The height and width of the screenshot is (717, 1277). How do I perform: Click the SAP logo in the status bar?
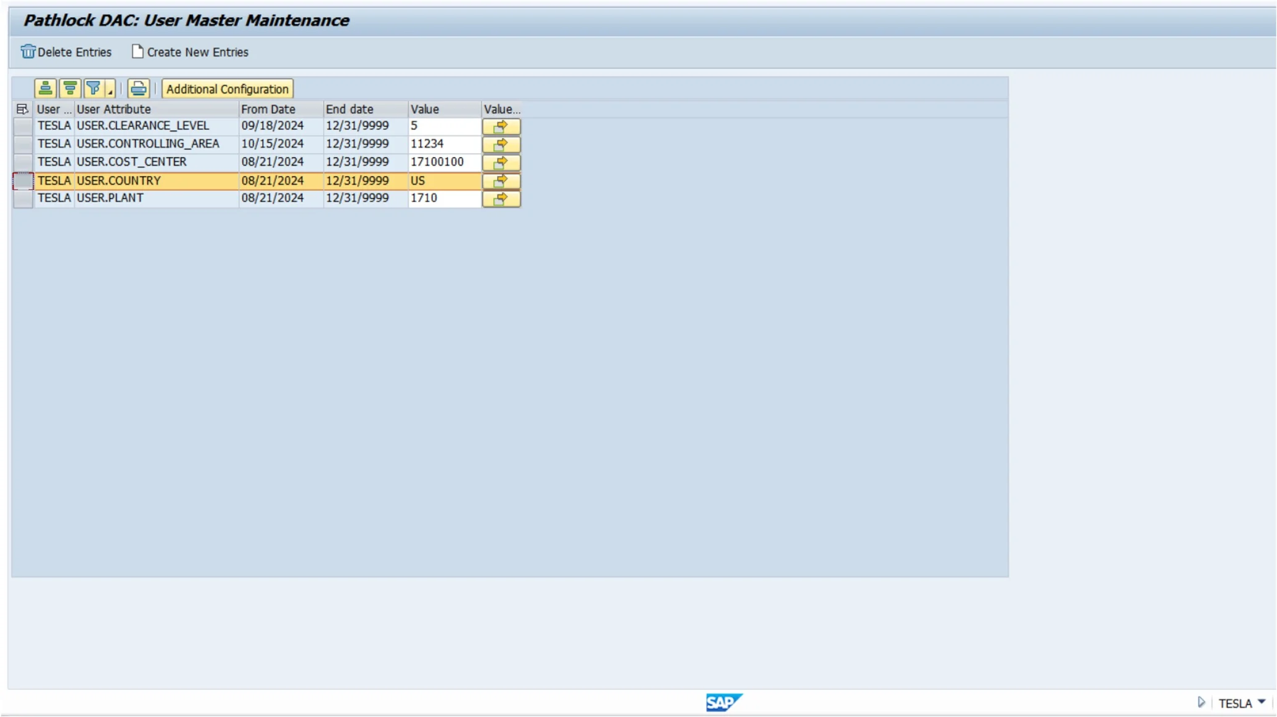[x=724, y=702]
